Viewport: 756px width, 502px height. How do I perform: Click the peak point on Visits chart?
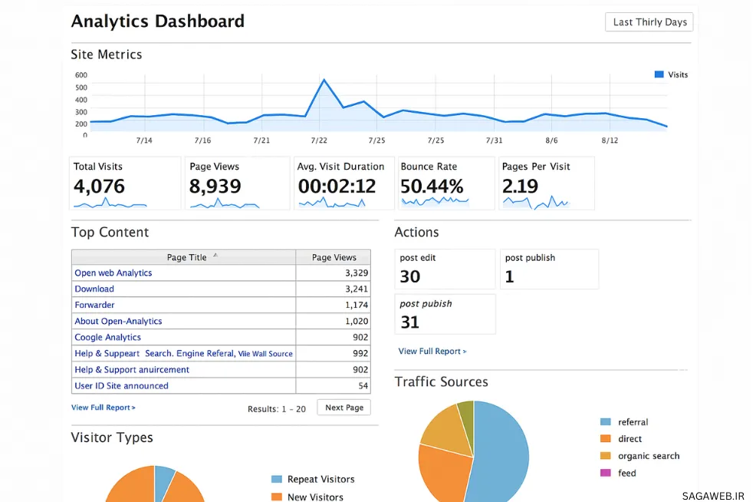pyautogui.click(x=324, y=80)
